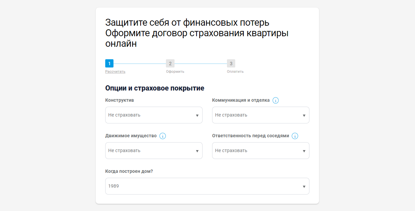Click the step 3 number badge
Viewport: 415px width, 211px height.
pos(231,64)
